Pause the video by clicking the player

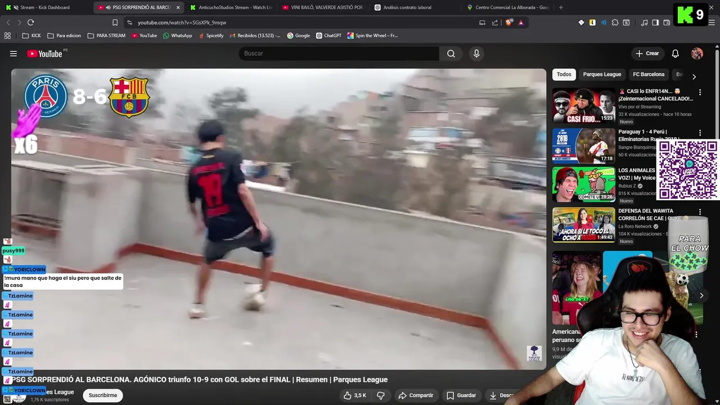(278, 219)
